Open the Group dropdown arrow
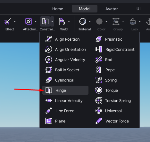This screenshot has height=142, width=150. point(123,21)
